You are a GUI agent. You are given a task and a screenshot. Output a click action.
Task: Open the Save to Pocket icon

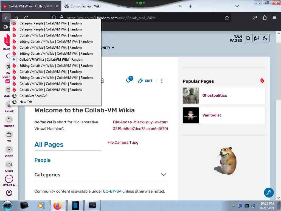pyautogui.click(x=255, y=18)
